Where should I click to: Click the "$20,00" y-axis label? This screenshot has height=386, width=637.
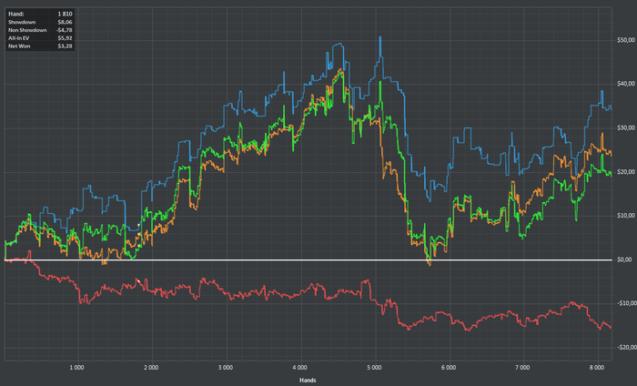[x=626, y=171]
